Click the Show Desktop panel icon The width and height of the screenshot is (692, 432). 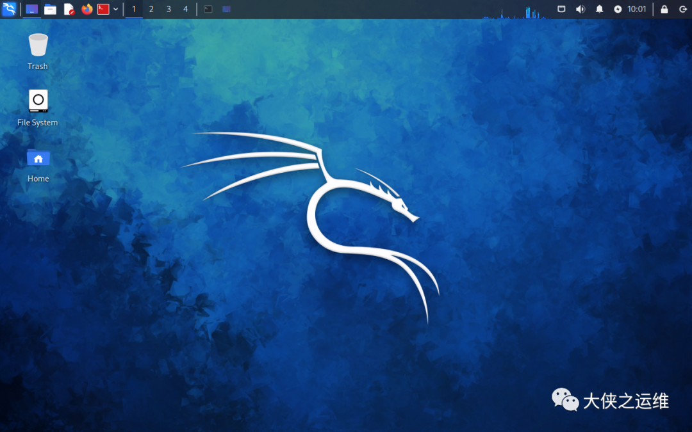[32, 9]
